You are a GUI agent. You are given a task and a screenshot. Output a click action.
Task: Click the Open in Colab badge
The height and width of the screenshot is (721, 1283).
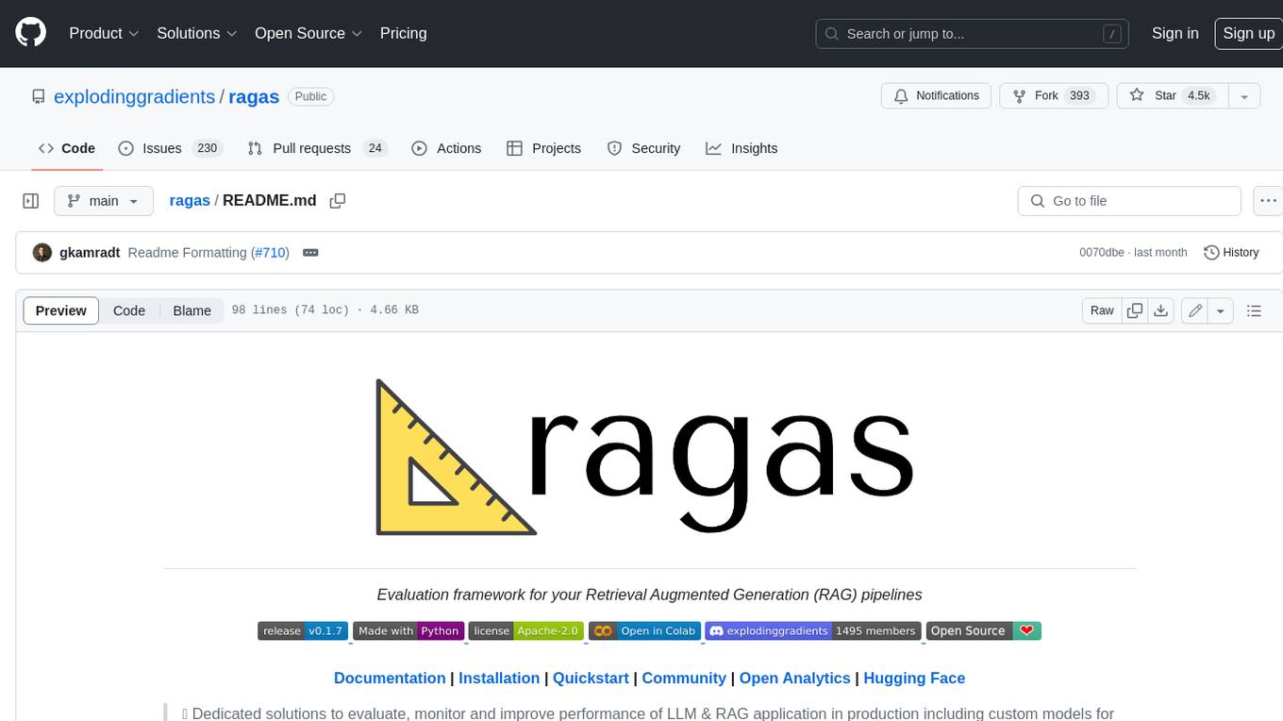(644, 630)
